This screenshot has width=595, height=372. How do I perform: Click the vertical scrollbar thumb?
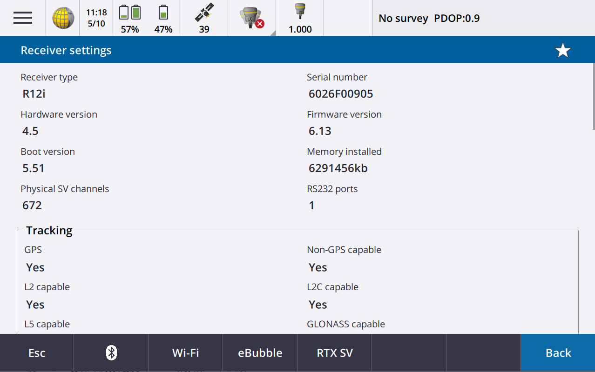click(594, 97)
